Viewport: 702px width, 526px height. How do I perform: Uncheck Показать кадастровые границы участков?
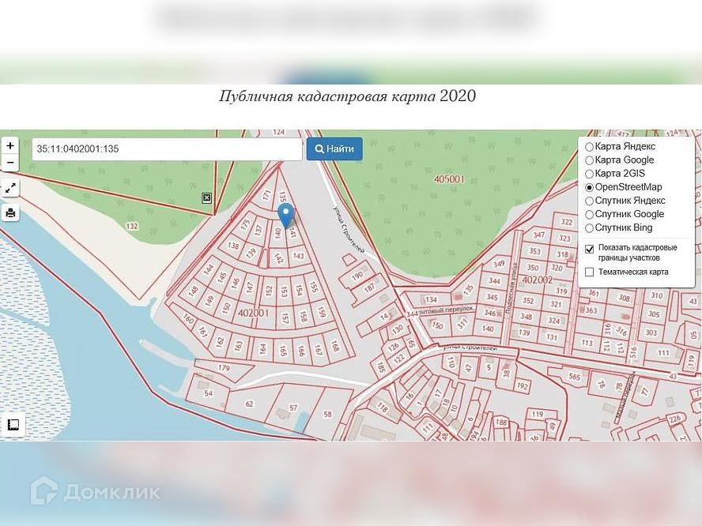click(x=590, y=249)
